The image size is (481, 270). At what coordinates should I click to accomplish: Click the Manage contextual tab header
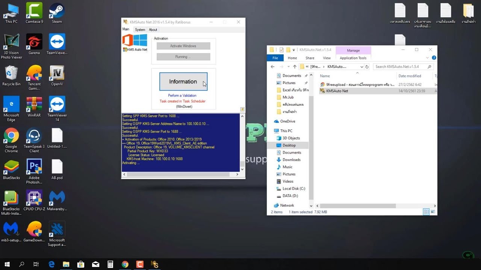click(353, 50)
